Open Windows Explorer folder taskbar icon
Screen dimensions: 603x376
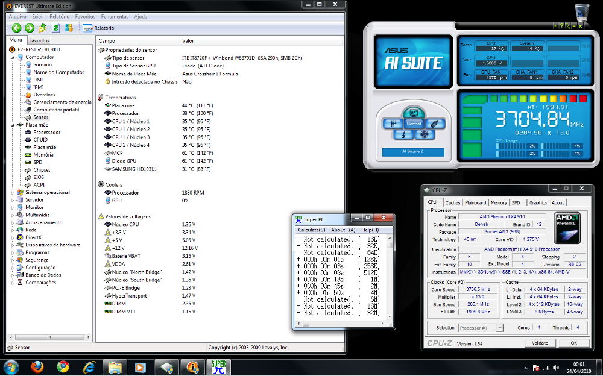[x=115, y=368]
